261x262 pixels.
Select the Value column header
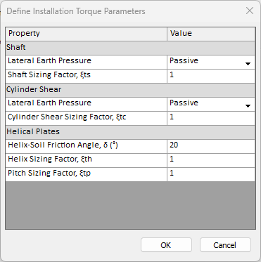pyautogui.click(x=211, y=34)
